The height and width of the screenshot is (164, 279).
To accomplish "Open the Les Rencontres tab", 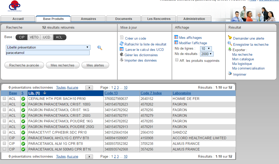I will 159,19.
